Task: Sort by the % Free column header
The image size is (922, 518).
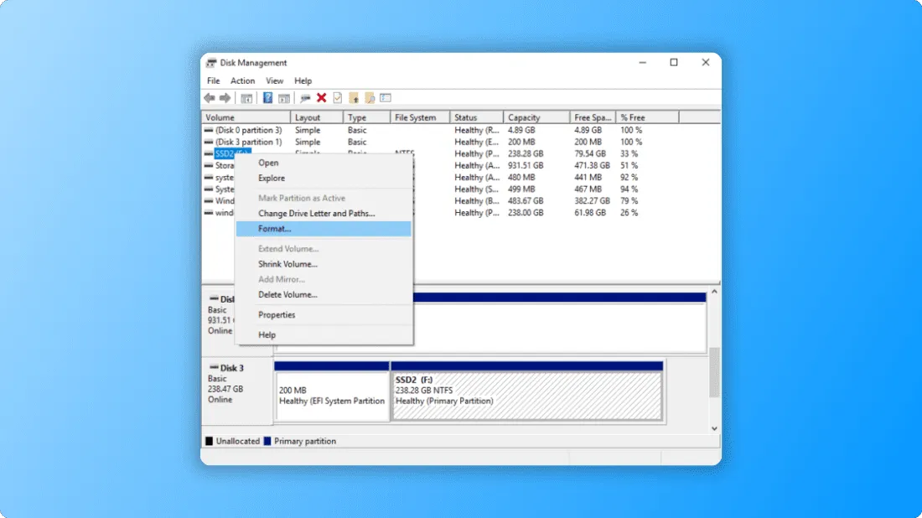Action: coord(647,117)
